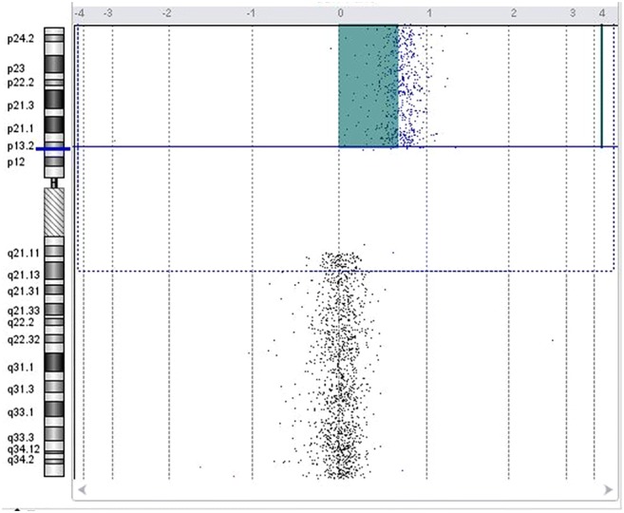Click the 4 tick label on the top axis
Viewport: 624px width, 513px height.
coord(602,13)
